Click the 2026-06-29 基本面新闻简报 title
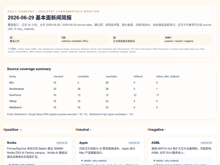Screen dimensions: 220x165 point(40,18)
